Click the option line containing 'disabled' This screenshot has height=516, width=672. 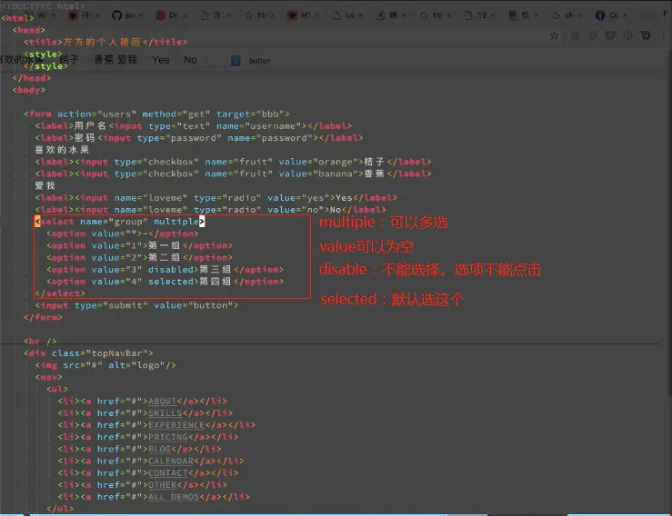tap(165, 269)
